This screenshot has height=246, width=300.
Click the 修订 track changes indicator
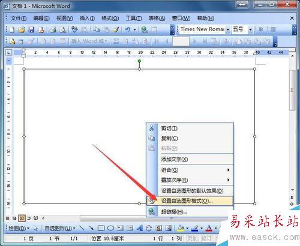pos(206,238)
